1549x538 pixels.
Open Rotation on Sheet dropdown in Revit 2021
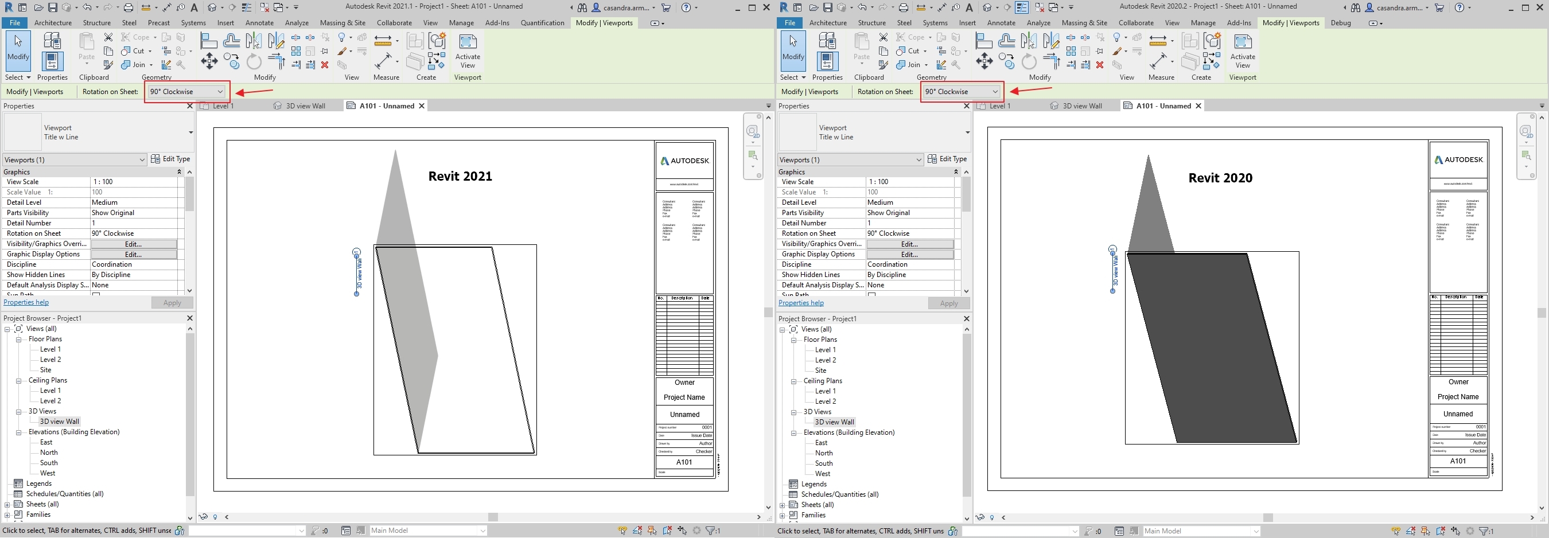coord(186,92)
